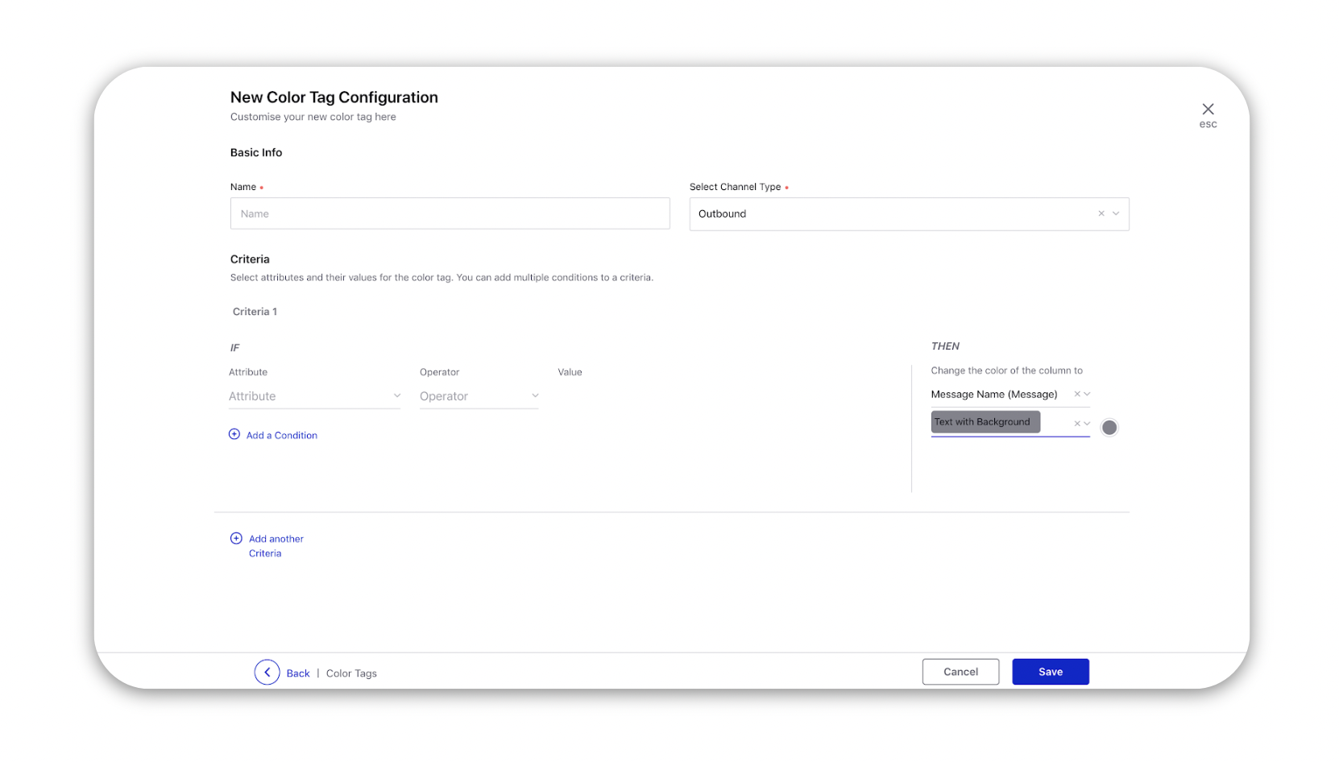The height and width of the screenshot is (762, 1339).
Task: Go Back to previous page
Action: [298, 673]
